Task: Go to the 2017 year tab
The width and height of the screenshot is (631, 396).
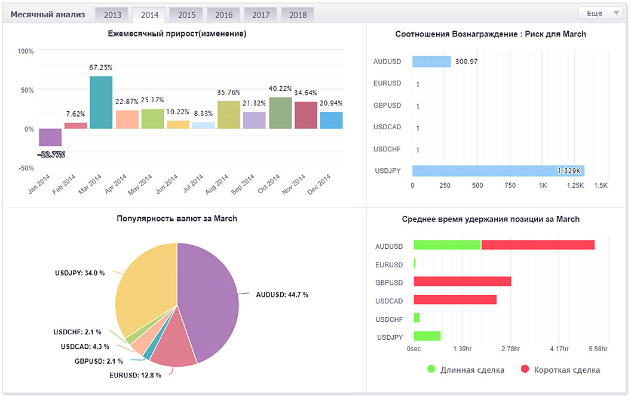Action: [261, 15]
